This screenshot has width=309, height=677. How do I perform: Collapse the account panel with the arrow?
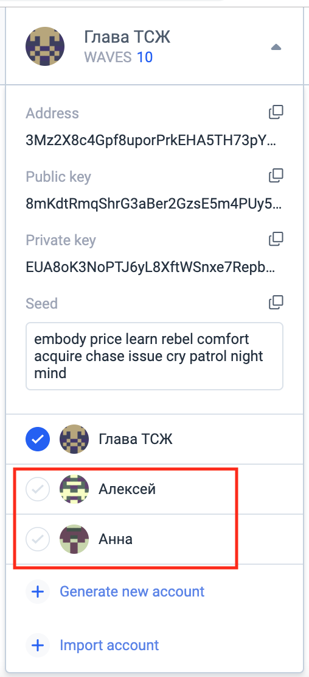(276, 46)
